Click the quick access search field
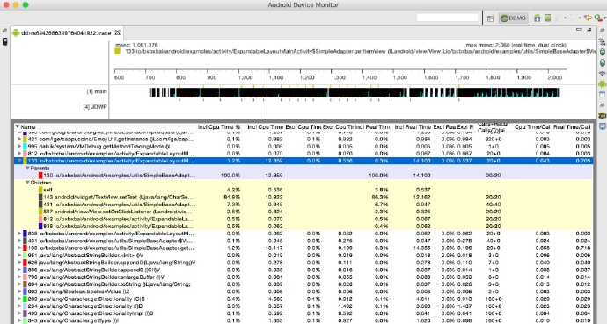The height and width of the screenshot is (324, 607). 448,18
